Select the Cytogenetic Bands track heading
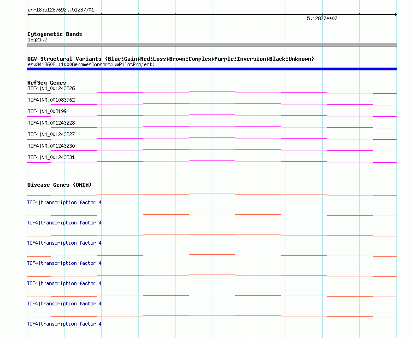 [x=55, y=34]
